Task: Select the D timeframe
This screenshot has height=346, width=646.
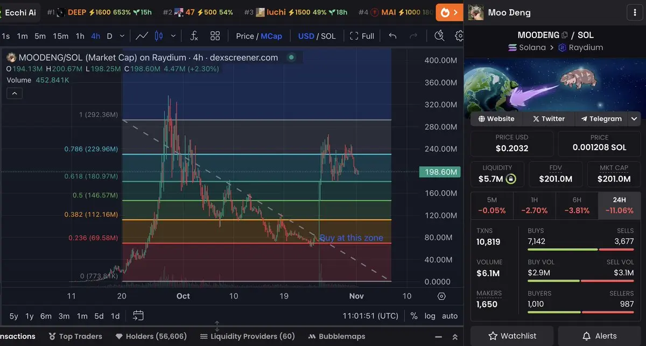Action: 109,36
